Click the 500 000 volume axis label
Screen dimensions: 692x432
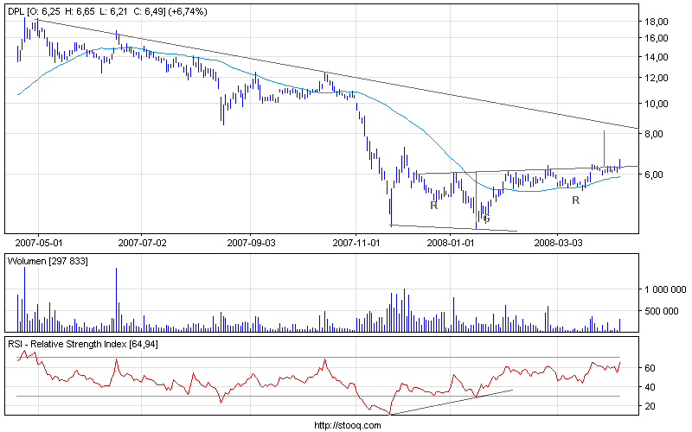tap(661, 311)
